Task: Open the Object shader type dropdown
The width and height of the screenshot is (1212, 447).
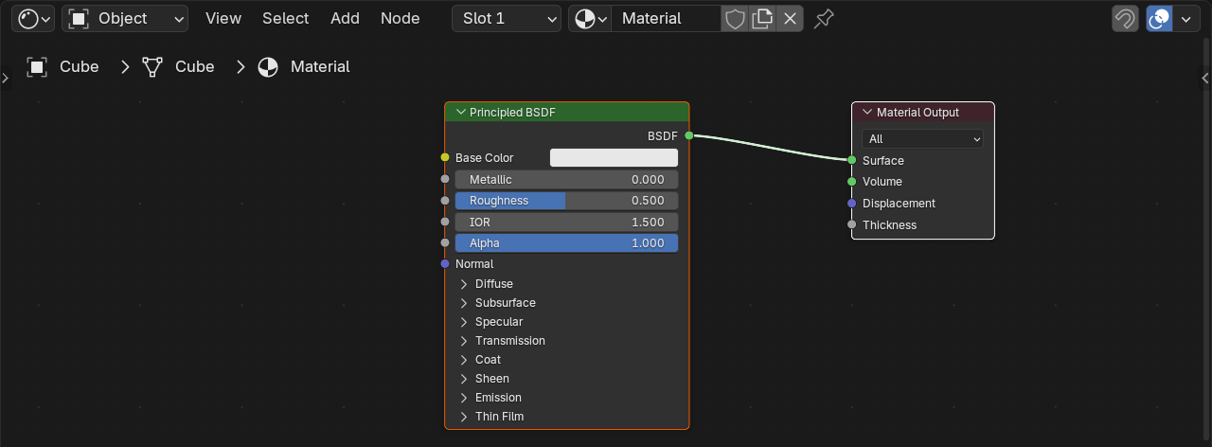Action: coord(125,18)
